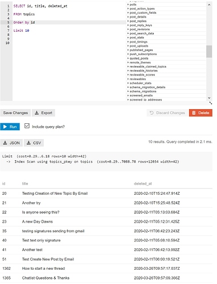The height and width of the screenshot is (284, 217).
Task: Click the download icon on CSV button
Action: (28, 143)
